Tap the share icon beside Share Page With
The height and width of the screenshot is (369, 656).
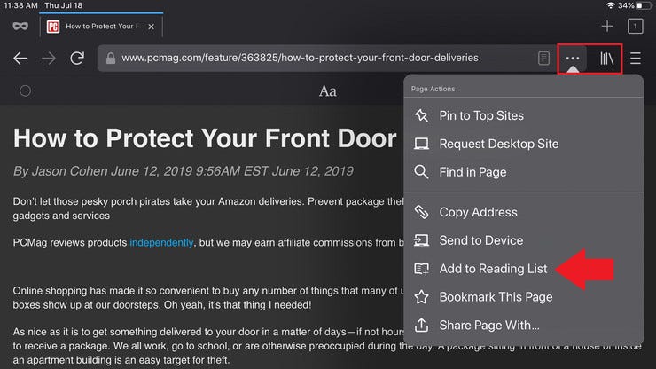pos(421,325)
